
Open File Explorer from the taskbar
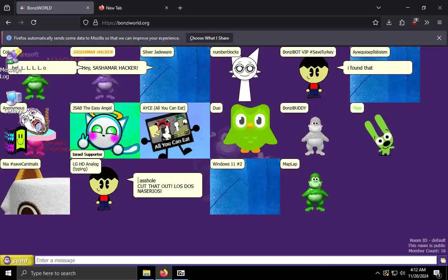[147, 273]
